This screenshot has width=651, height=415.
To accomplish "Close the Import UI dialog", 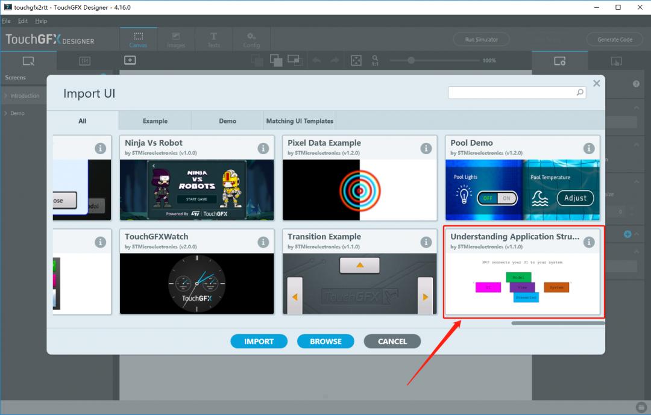I will 596,84.
